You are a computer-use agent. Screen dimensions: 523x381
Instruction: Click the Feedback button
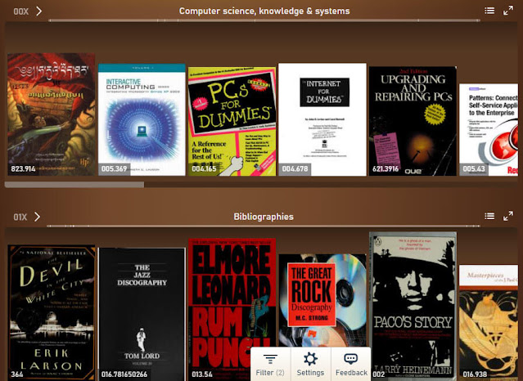point(351,365)
